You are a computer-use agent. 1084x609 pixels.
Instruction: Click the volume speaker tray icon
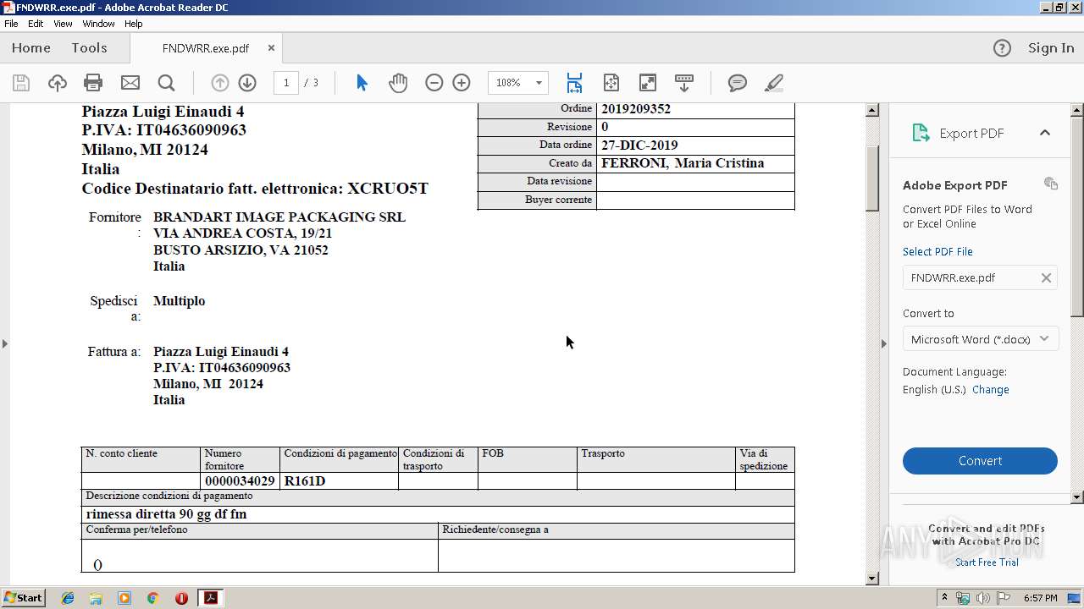click(983, 598)
